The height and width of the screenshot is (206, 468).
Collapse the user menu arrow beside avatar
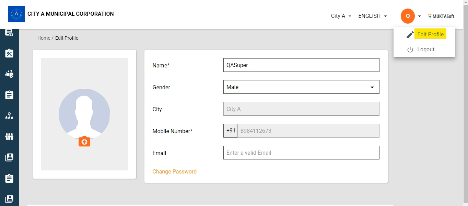[x=420, y=16]
